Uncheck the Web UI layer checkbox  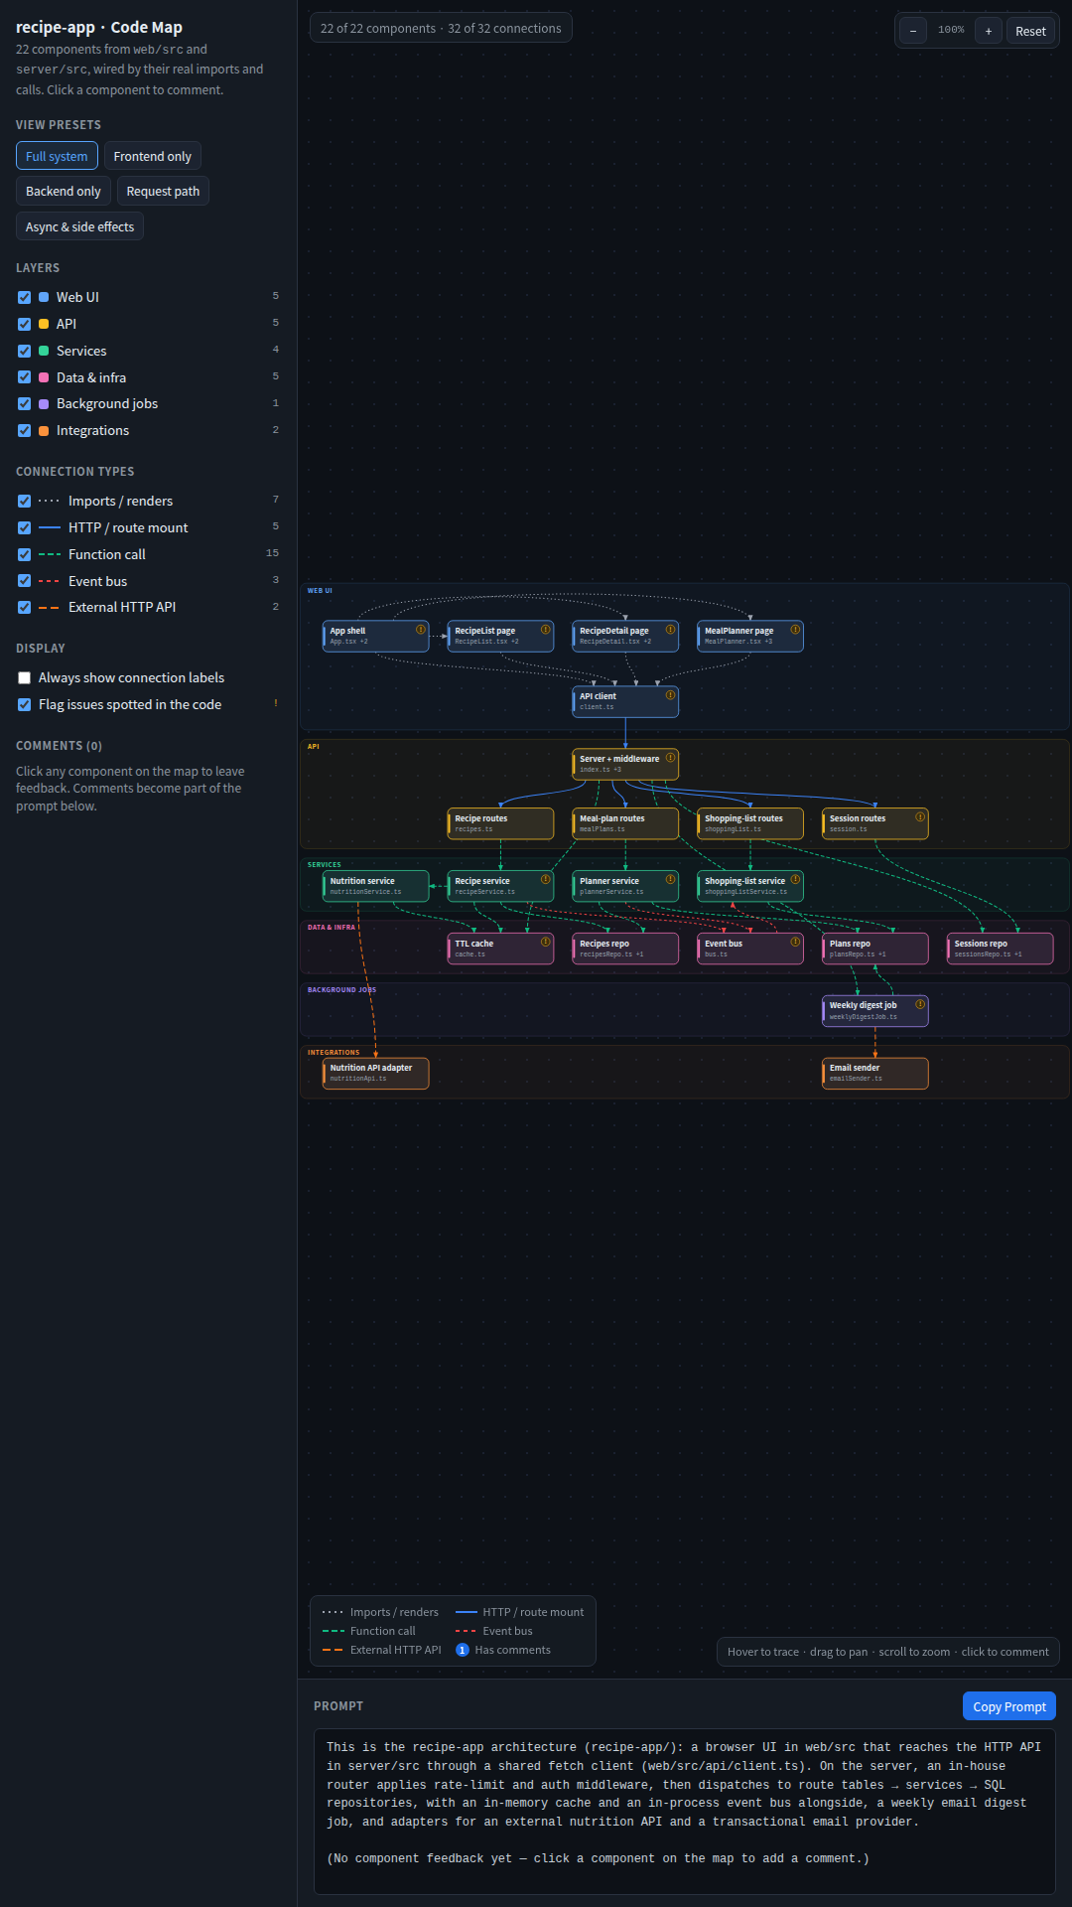(24, 297)
